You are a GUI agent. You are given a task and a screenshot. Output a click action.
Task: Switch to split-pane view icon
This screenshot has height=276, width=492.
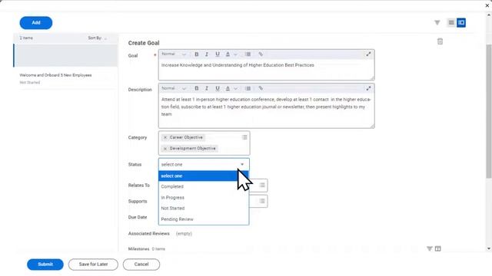coord(461,22)
